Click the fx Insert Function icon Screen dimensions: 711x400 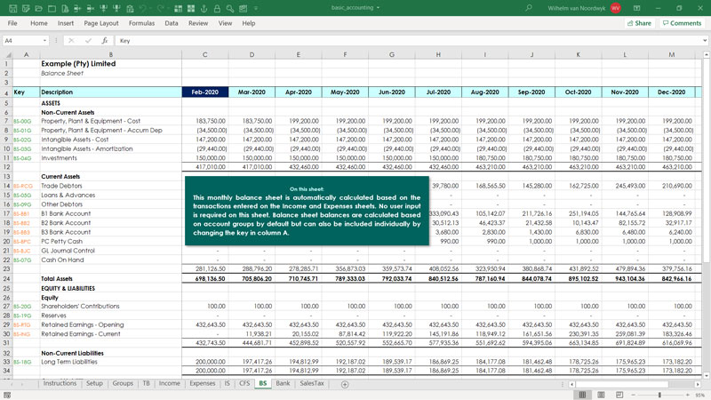tap(105, 40)
